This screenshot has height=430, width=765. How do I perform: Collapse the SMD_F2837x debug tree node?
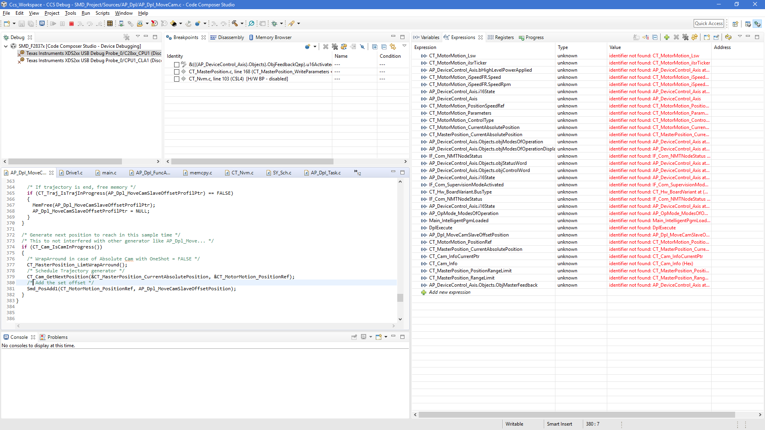pos(6,46)
